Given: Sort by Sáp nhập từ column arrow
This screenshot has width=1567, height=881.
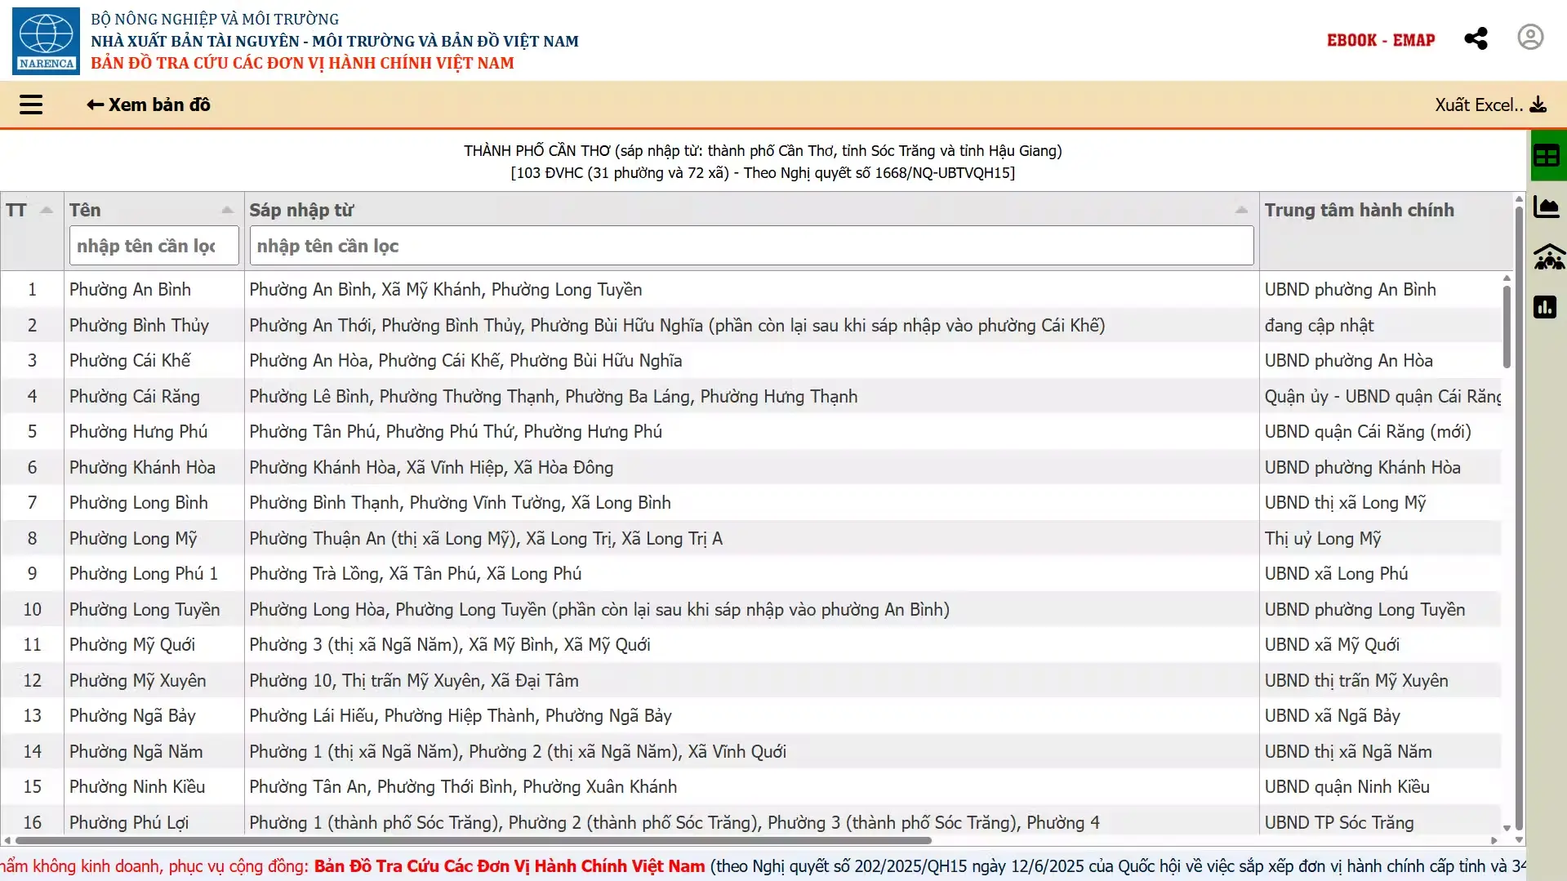Looking at the screenshot, I should (x=1241, y=210).
